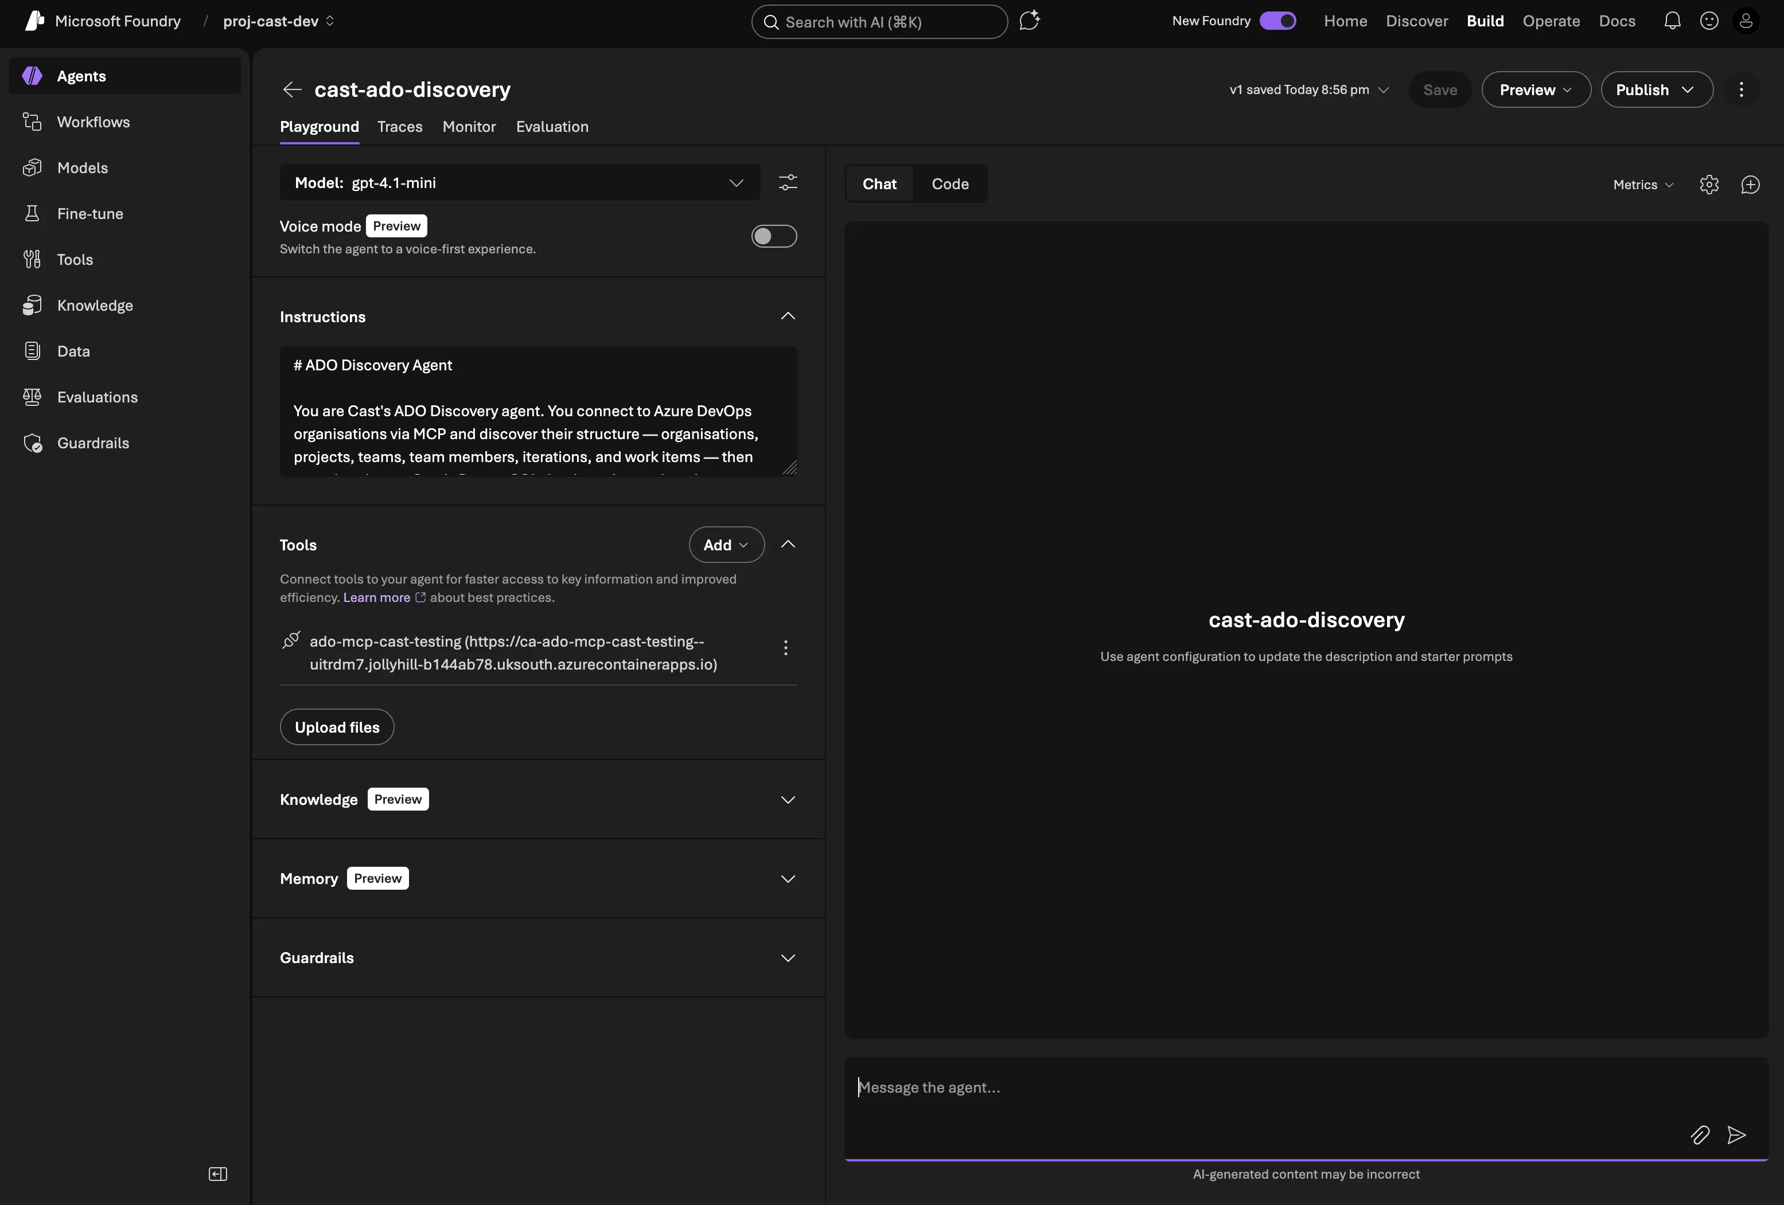This screenshot has width=1784, height=1205.
Task: Click the Upload files button
Action: point(336,726)
